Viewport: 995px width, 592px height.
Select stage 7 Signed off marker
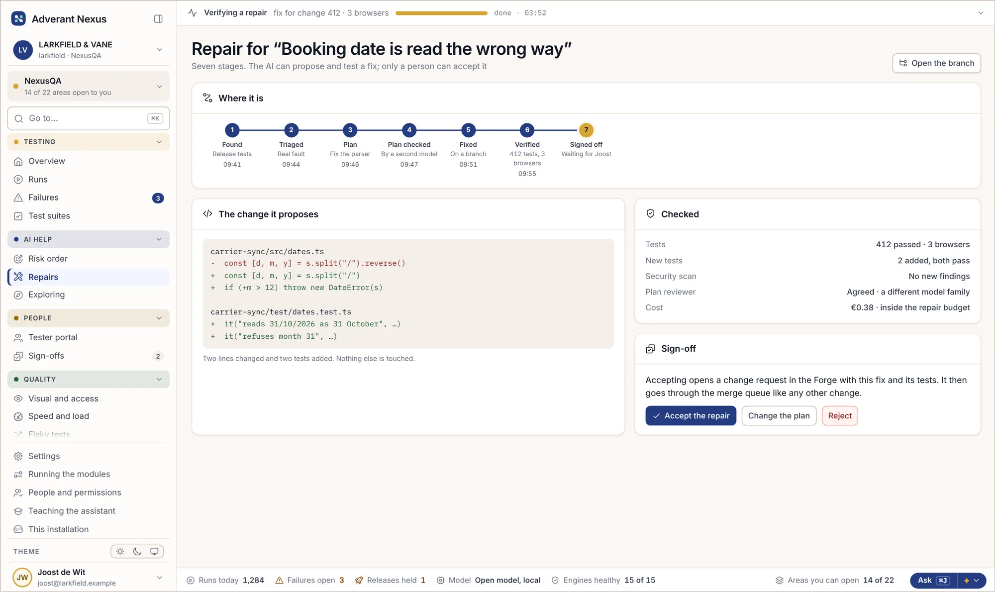[586, 130]
